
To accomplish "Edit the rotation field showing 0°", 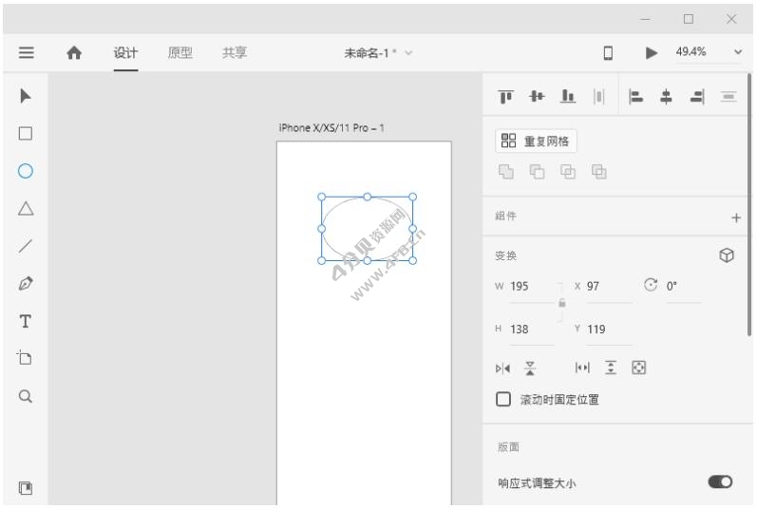I will coord(683,287).
